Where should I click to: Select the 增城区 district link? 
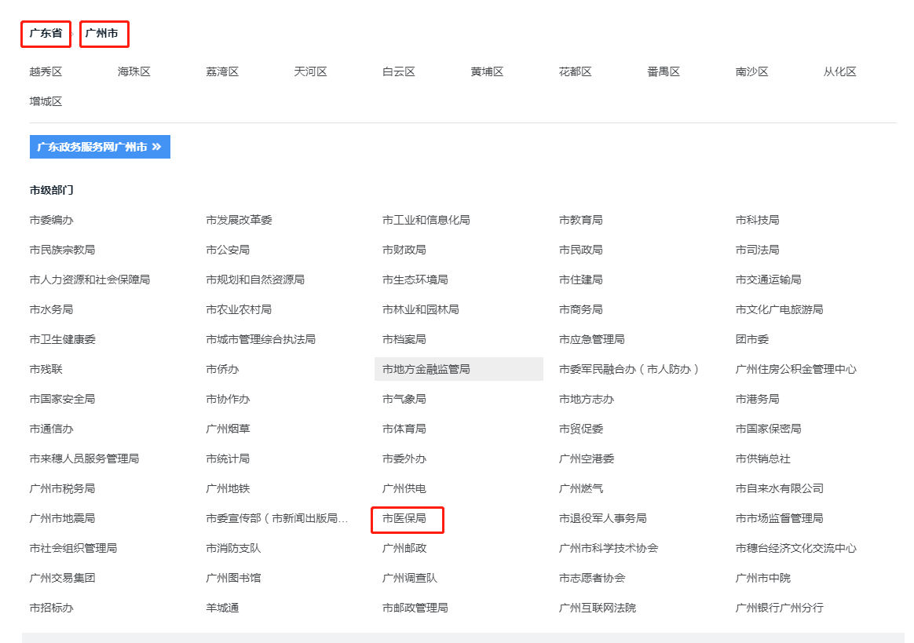pos(46,101)
